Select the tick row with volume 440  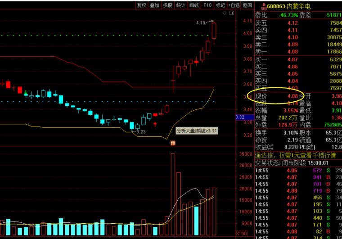pyautogui.click(x=298, y=218)
